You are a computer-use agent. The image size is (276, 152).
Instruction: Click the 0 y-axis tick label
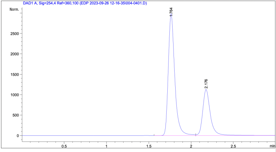18,136
